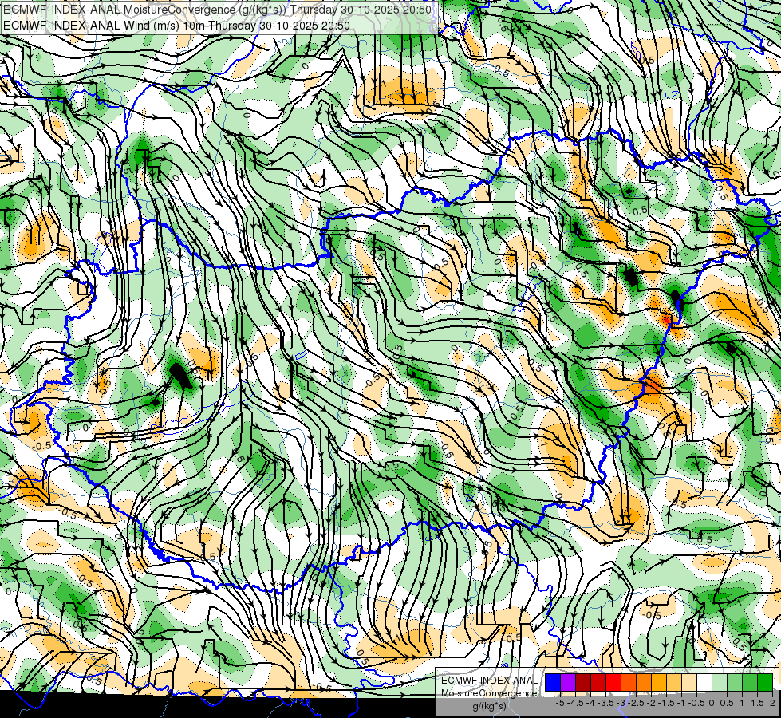The image size is (781, 718).
Task: Click the palest green legend swatch above 0
Action: coord(720,682)
